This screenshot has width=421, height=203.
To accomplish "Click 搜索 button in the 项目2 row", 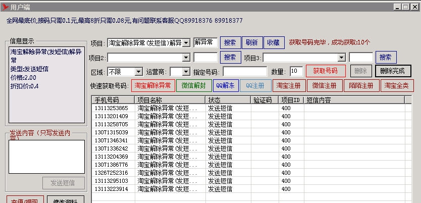I will coord(230,57).
